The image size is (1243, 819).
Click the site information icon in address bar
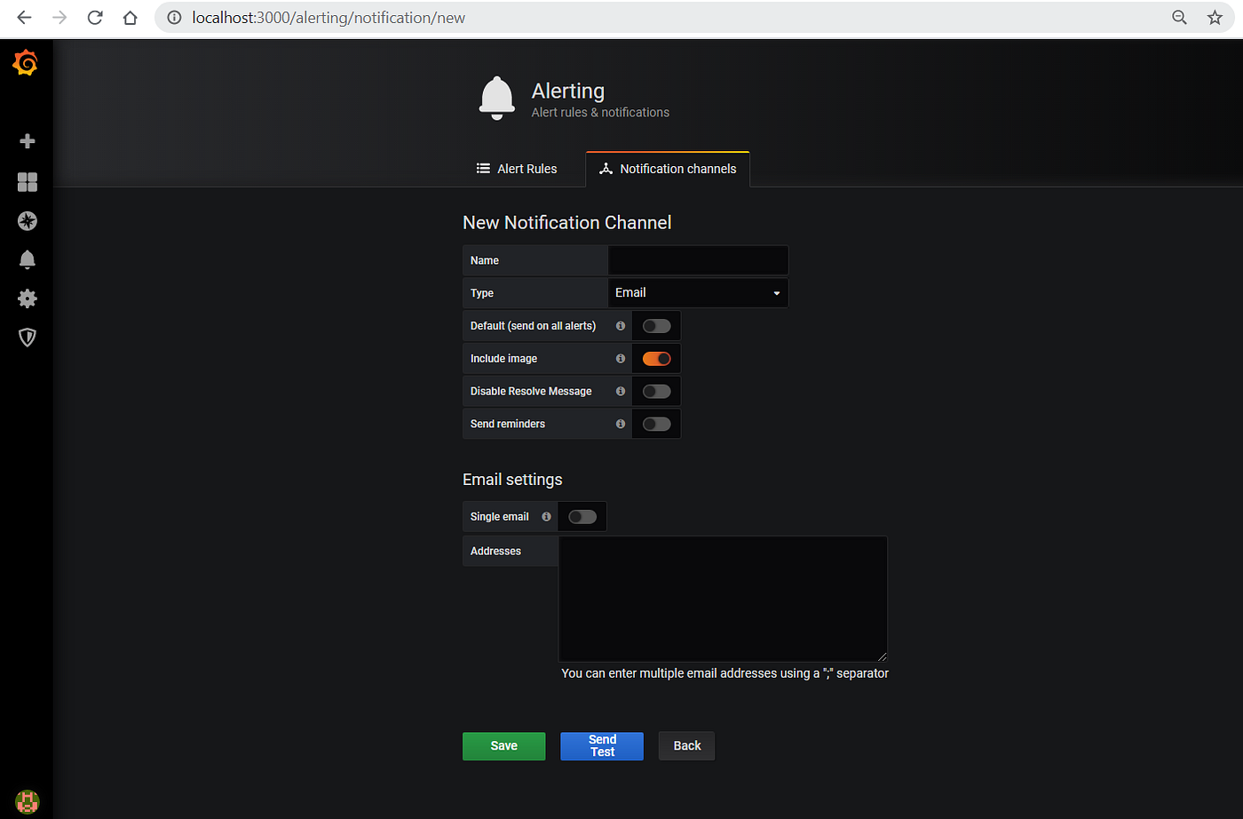175,18
